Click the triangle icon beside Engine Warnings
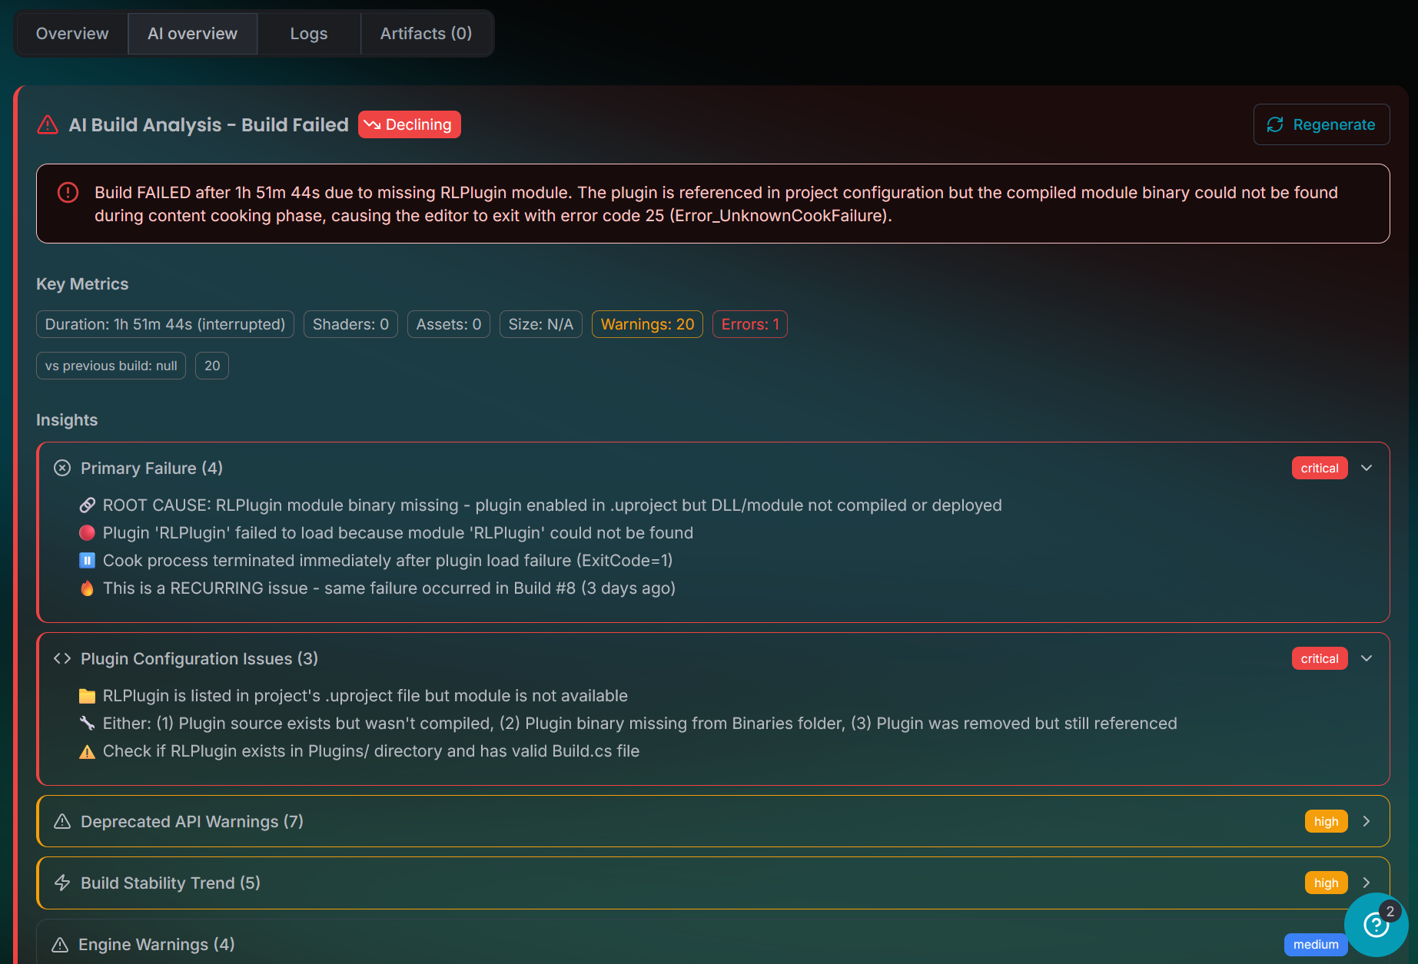The width and height of the screenshot is (1418, 964). [x=60, y=944]
